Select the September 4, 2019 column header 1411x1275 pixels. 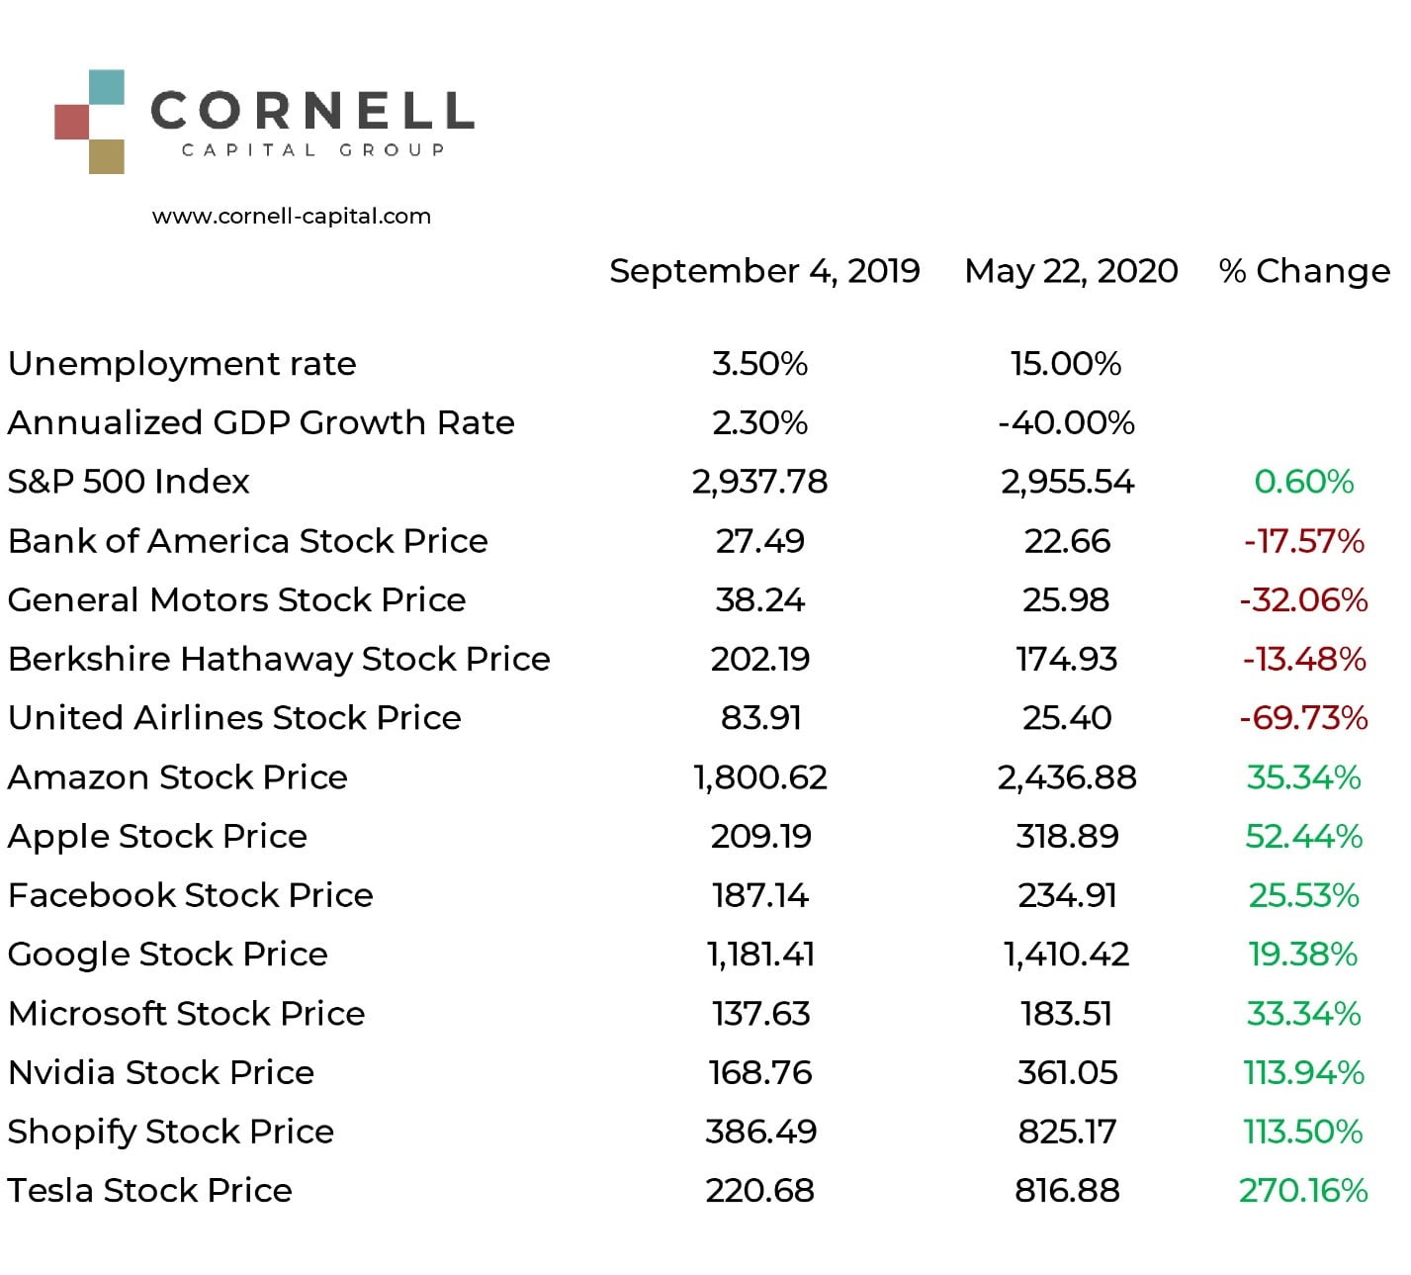click(764, 271)
